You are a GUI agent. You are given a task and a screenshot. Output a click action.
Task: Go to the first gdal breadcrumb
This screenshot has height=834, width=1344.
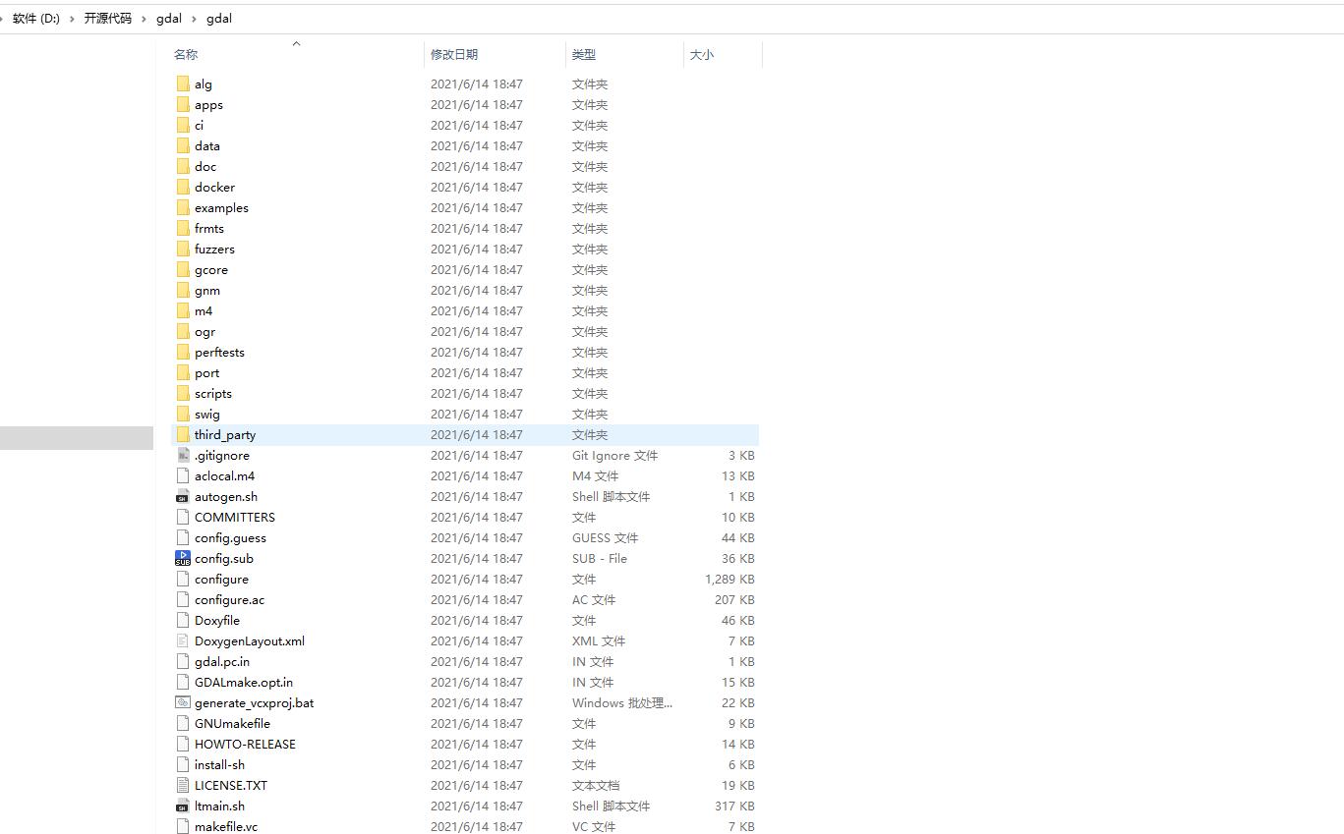click(x=169, y=19)
